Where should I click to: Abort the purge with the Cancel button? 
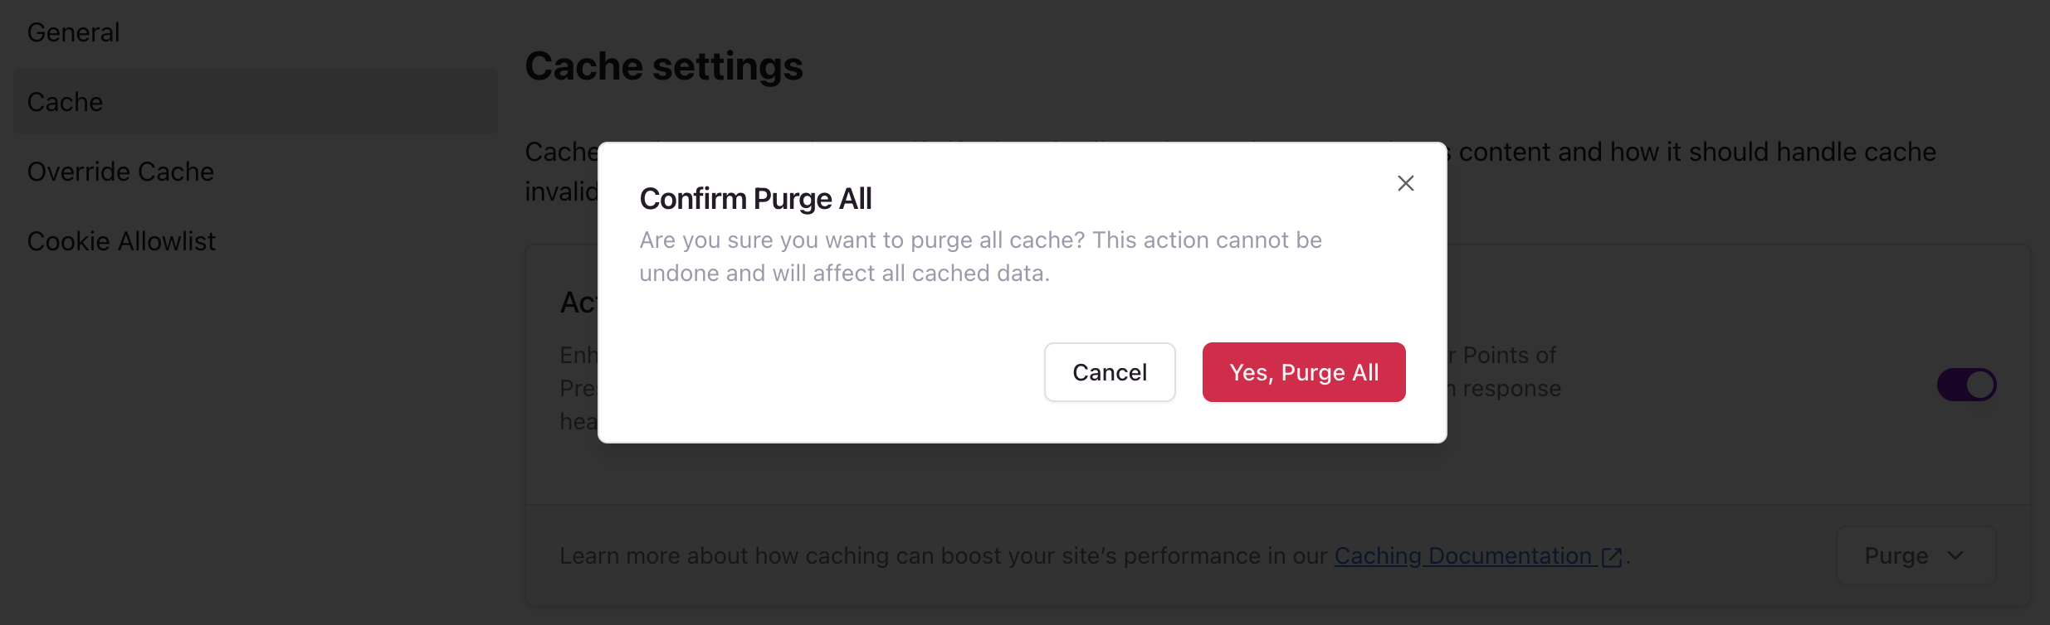click(1110, 372)
